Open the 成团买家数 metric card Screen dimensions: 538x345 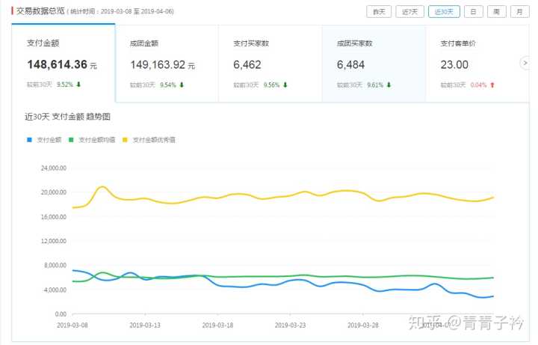click(x=373, y=63)
